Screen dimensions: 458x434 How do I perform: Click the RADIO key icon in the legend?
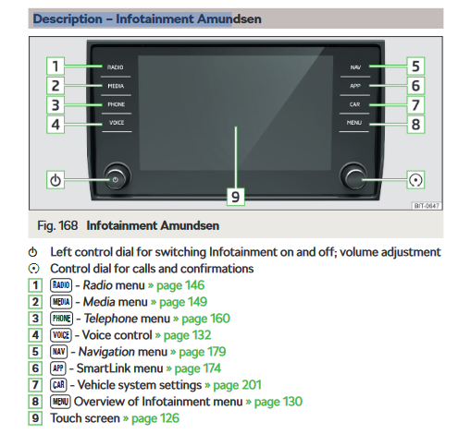click(61, 285)
